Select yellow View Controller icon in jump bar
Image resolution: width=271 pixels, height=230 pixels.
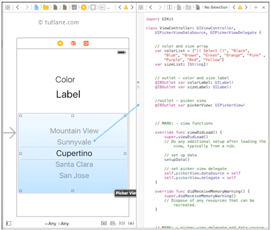point(84,7)
